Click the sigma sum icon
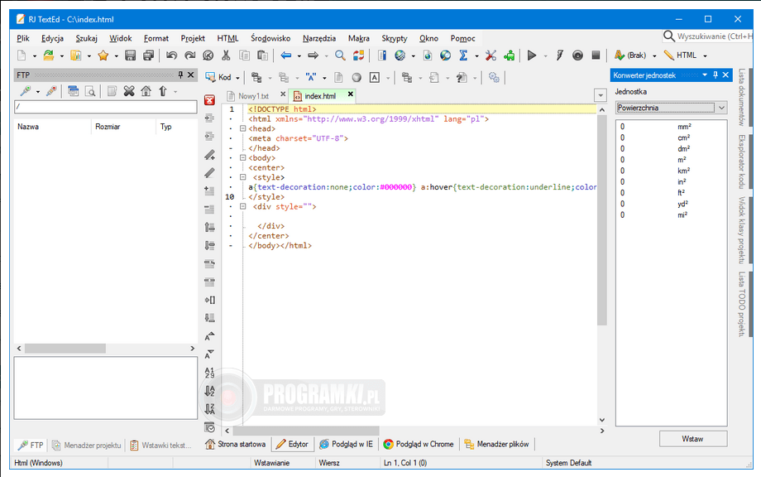The height and width of the screenshot is (477, 761). click(463, 55)
